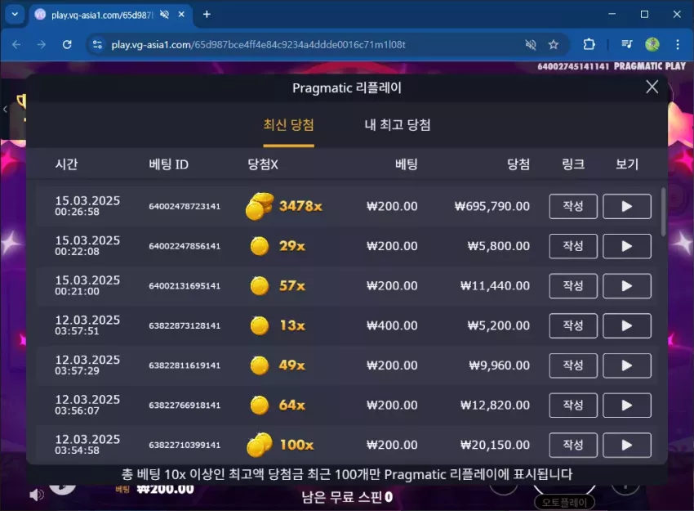The image size is (694, 511).
Task: Play replay for the 29x win
Action: pos(627,246)
